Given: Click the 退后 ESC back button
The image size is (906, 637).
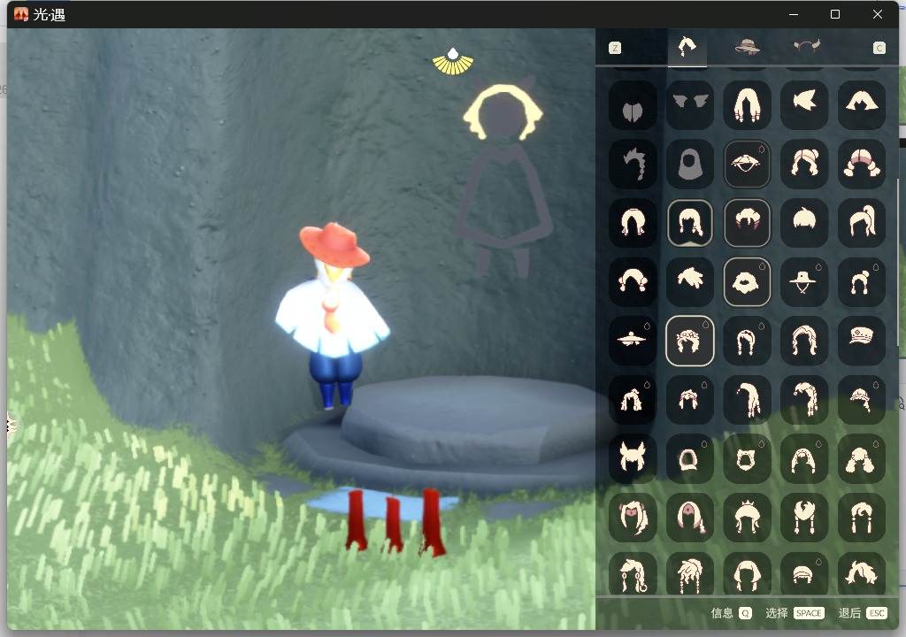Looking at the screenshot, I should coord(862,613).
